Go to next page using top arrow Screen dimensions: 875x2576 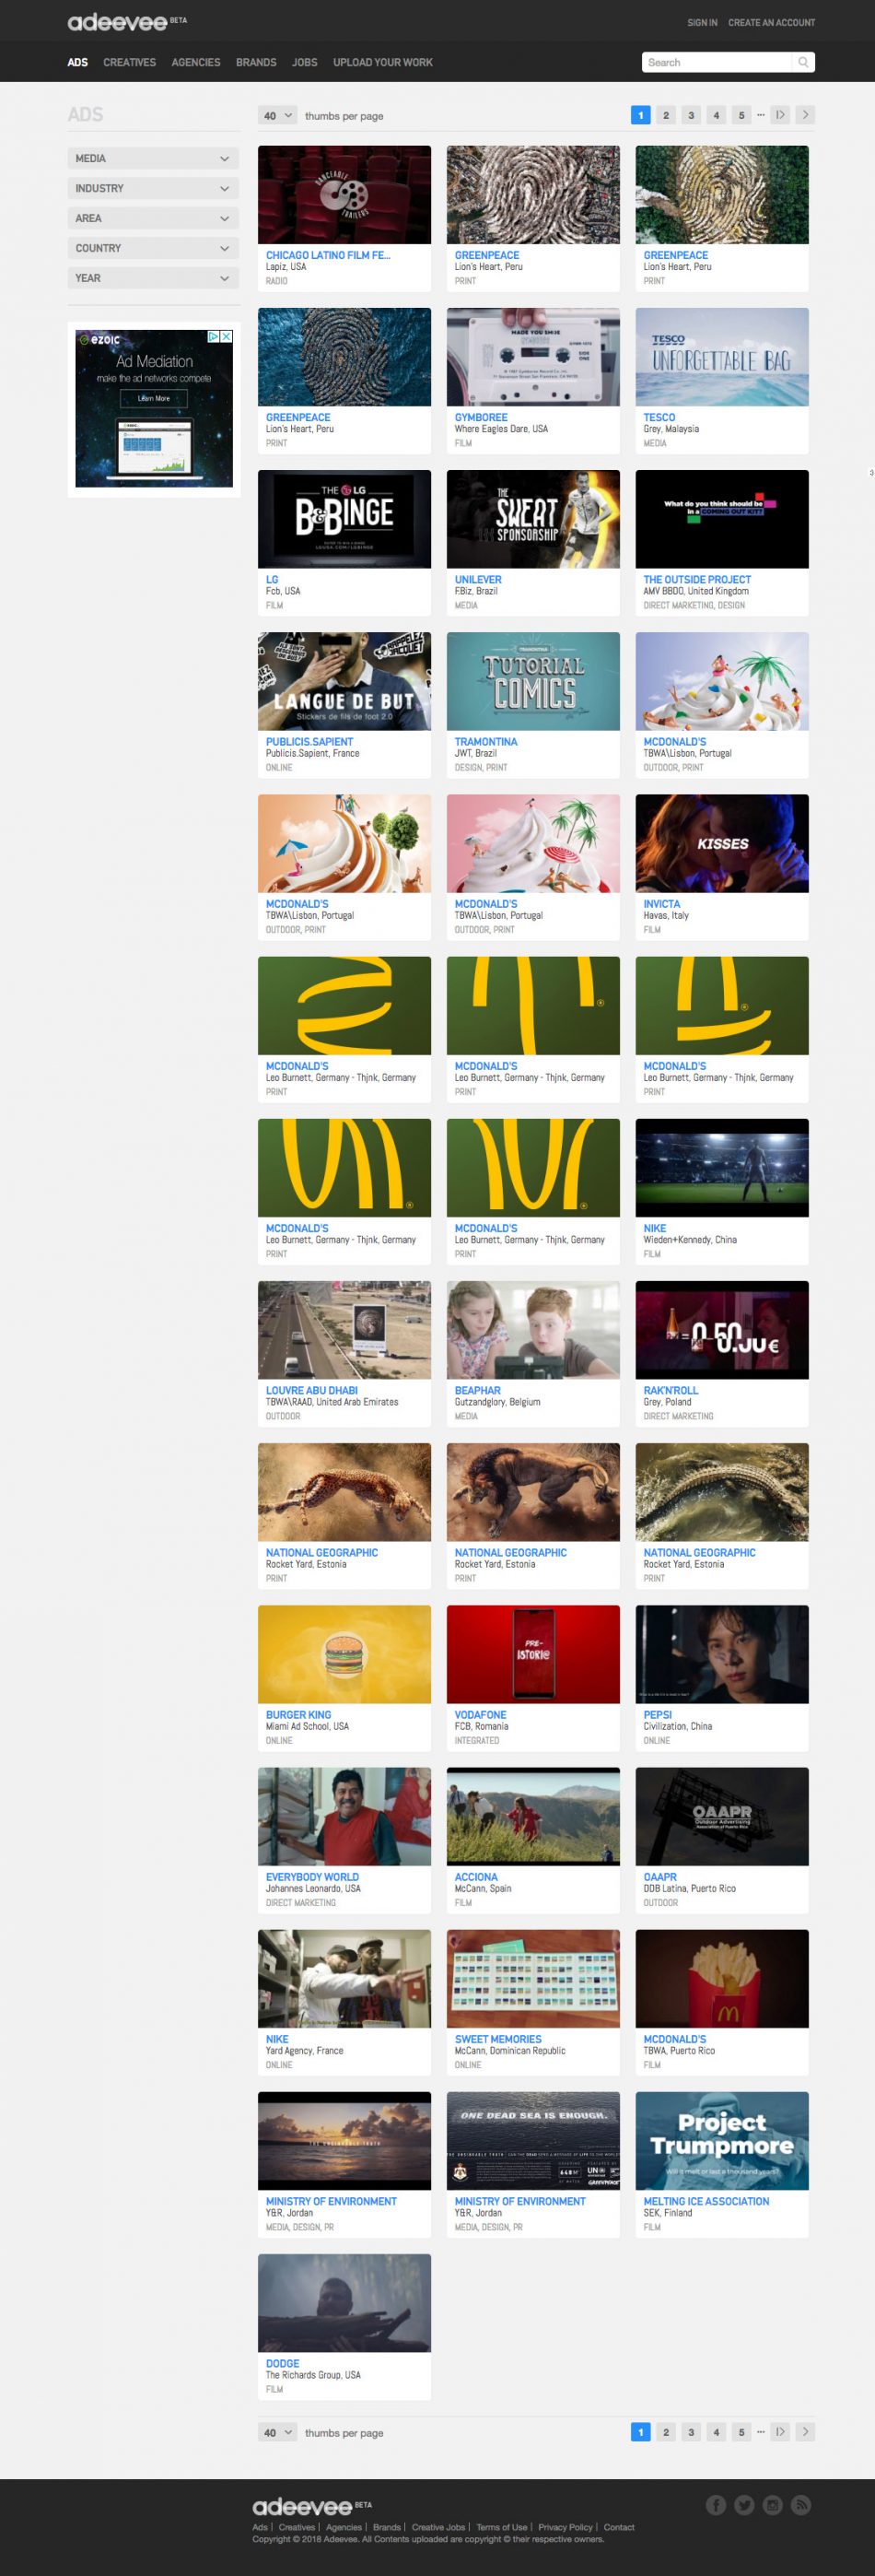pos(805,115)
